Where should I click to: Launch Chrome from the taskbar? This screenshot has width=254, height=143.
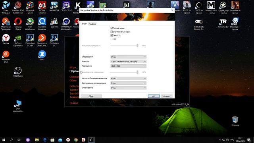coord(76,140)
